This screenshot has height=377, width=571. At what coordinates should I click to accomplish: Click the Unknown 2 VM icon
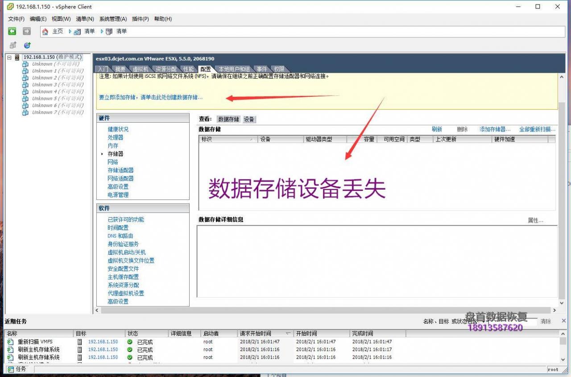(x=25, y=78)
